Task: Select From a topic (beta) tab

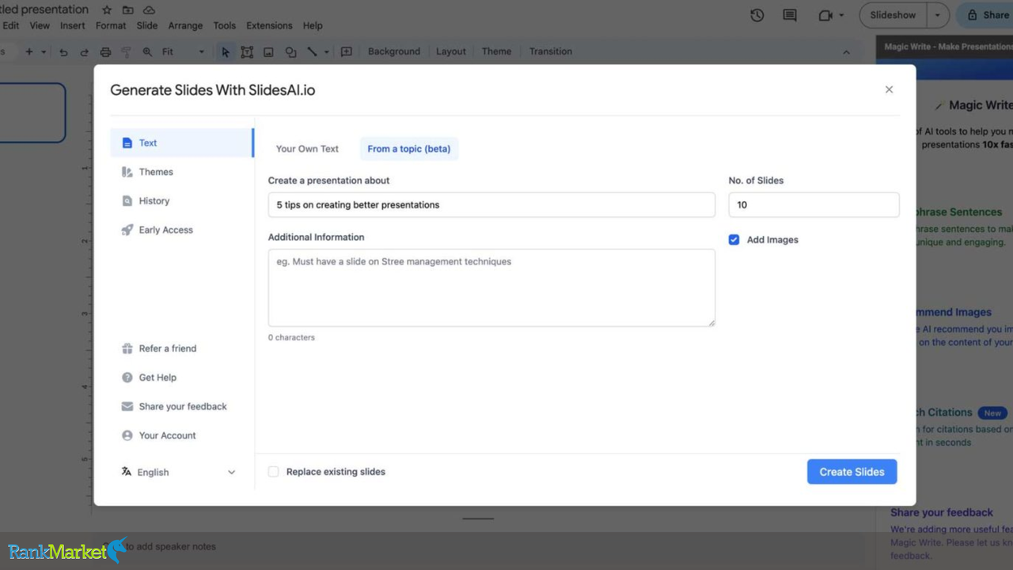Action: [409, 149]
